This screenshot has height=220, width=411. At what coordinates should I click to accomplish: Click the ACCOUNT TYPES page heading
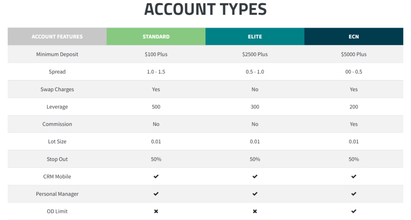[205, 9]
